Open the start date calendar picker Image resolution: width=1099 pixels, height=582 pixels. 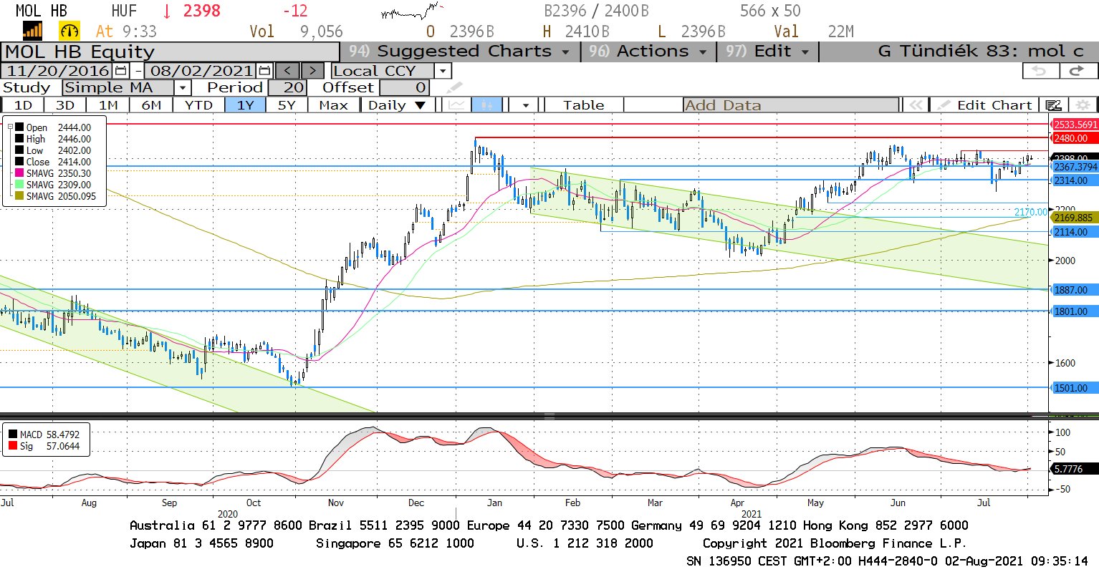(120, 71)
